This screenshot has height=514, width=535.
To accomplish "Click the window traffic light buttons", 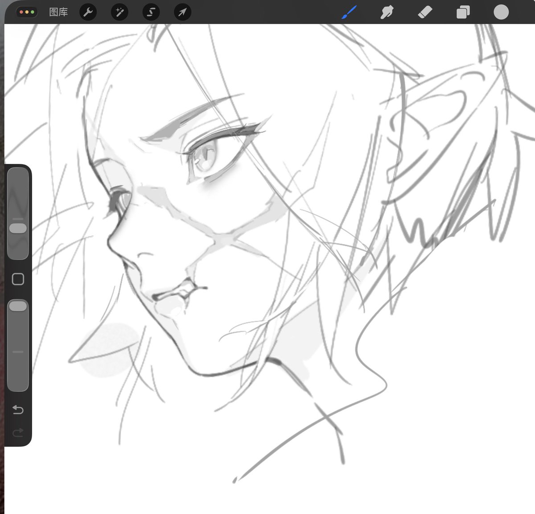I will click(27, 12).
